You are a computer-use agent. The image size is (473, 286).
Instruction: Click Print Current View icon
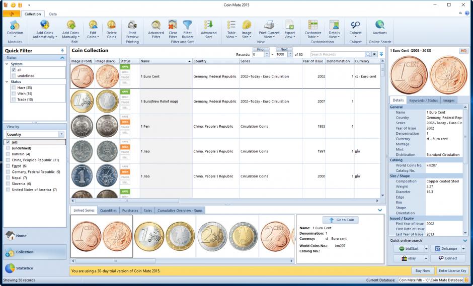269,25
